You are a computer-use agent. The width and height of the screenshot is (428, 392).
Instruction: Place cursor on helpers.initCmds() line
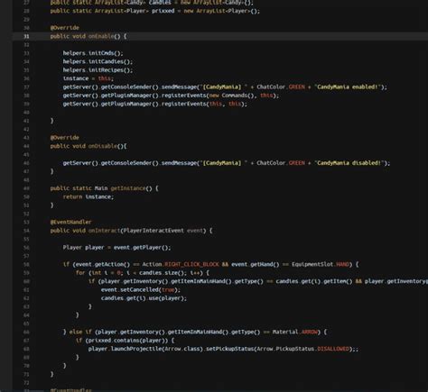(93, 53)
